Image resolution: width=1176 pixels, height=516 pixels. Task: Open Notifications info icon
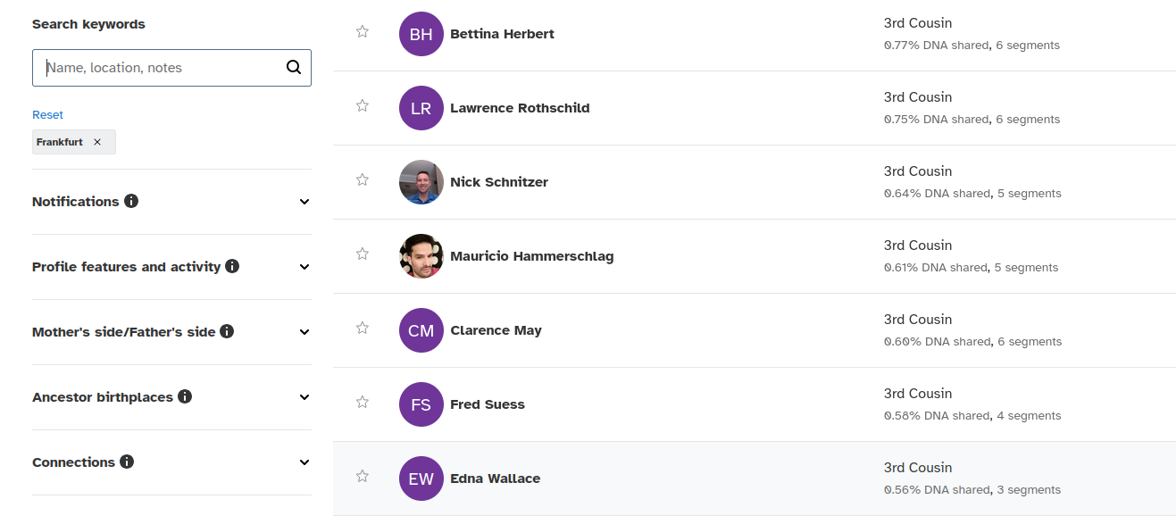[131, 201]
